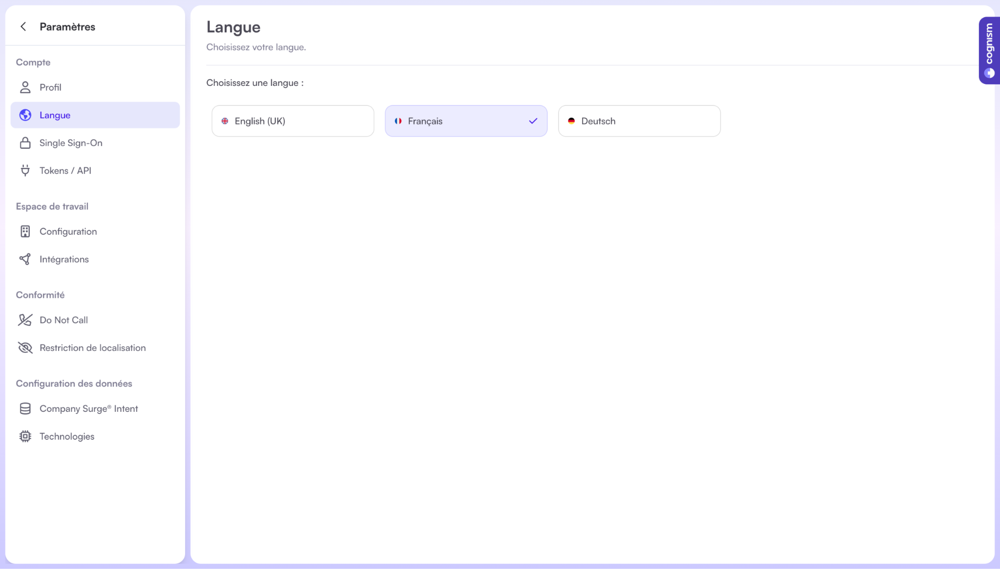
Task: Select Deutsch as the language
Action: [639, 121]
